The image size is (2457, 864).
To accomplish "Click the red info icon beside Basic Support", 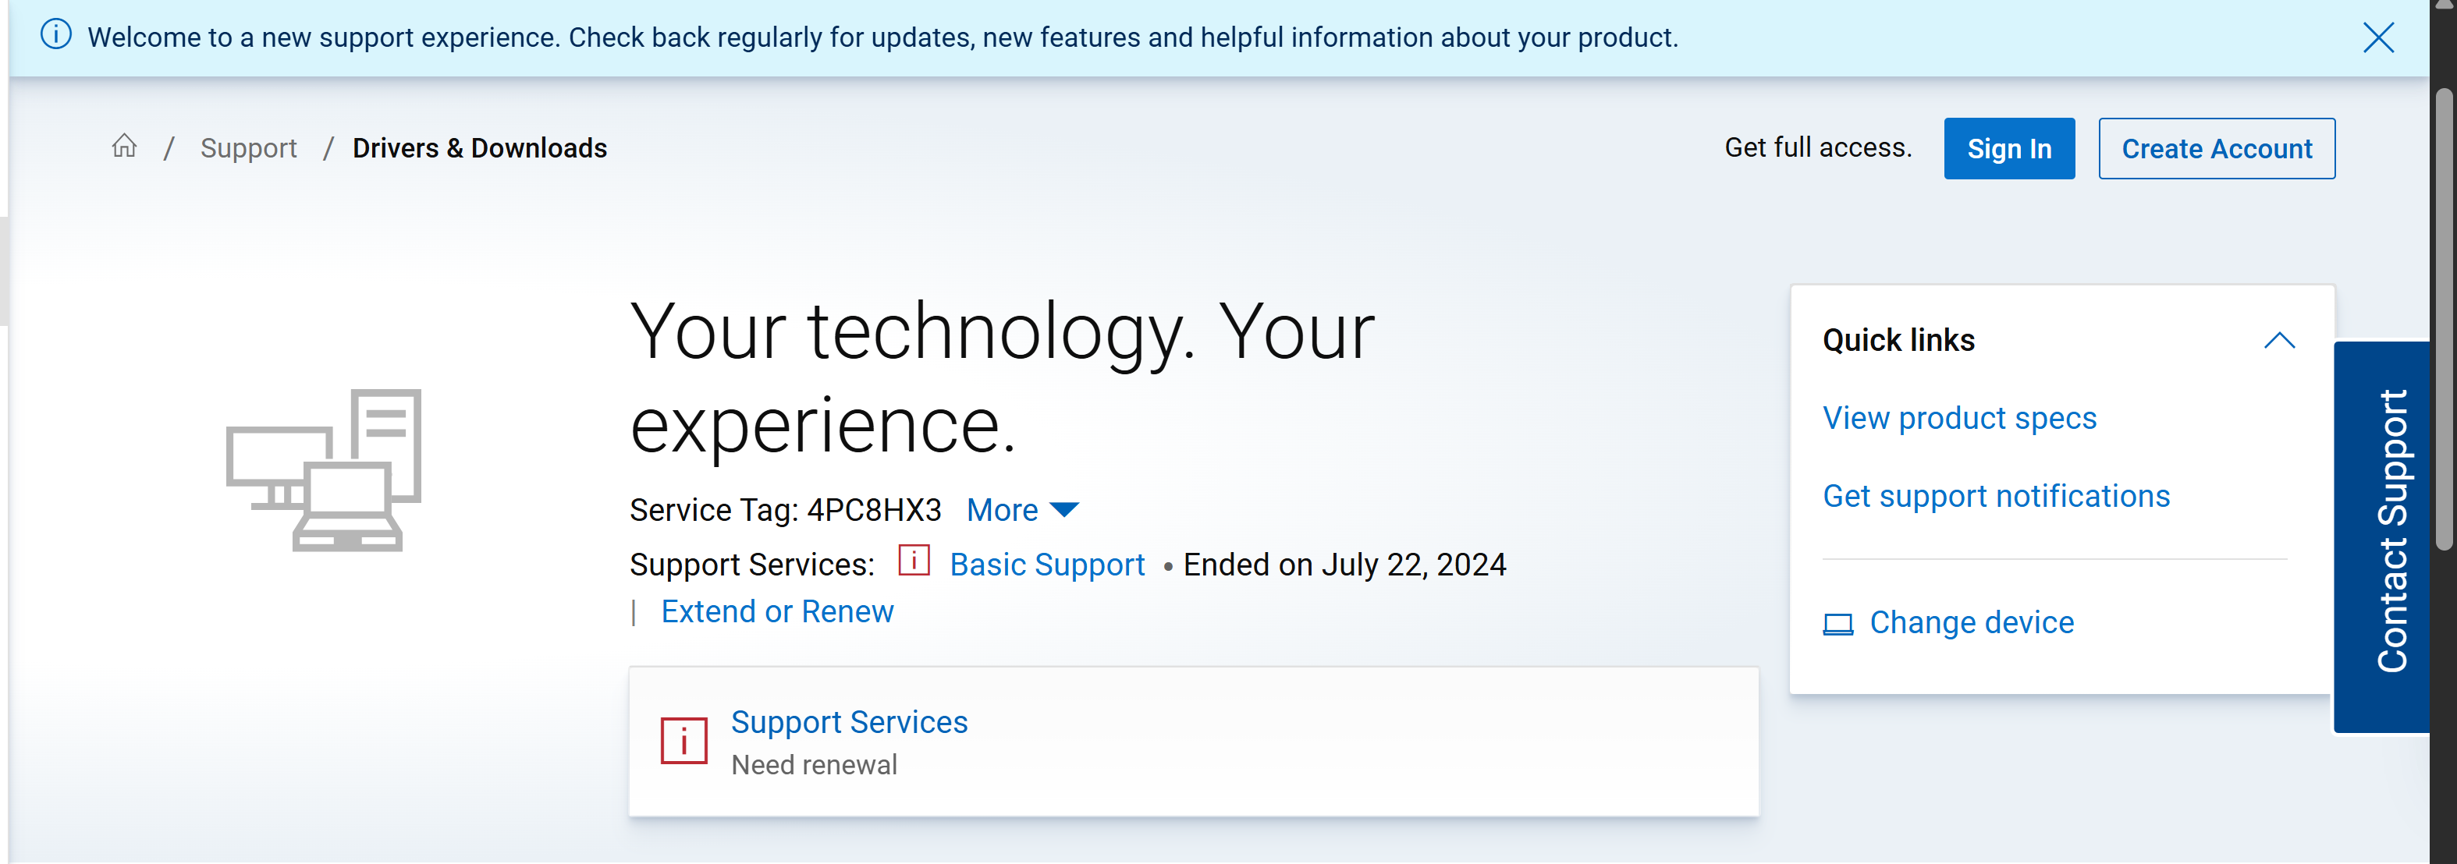I will (x=914, y=561).
